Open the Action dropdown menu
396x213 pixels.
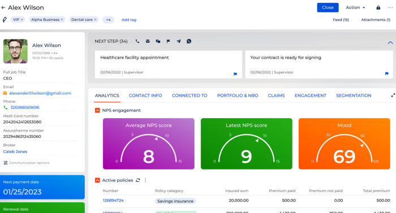(x=355, y=7)
